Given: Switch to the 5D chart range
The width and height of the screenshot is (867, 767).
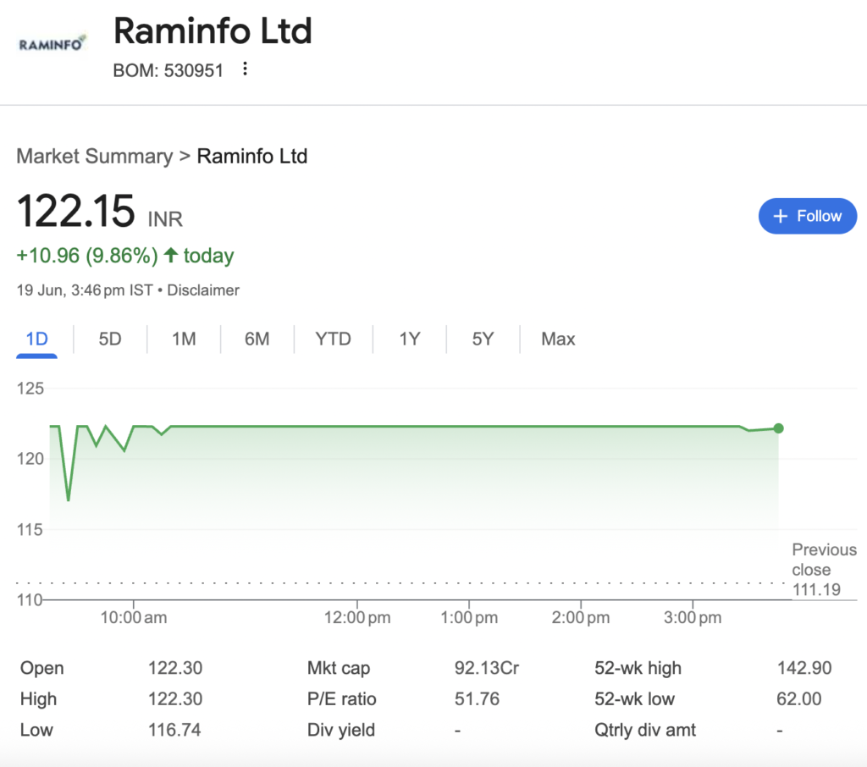Looking at the screenshot, I should point(110,339).
